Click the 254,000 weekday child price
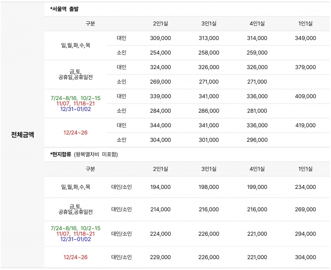 pos(160,52)
